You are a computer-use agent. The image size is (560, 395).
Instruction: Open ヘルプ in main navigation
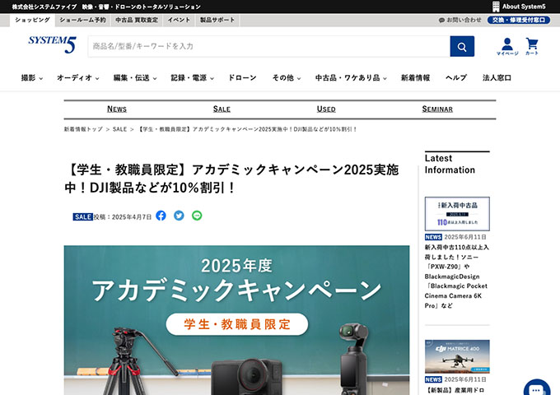pyautogui.click(x=456, y=78)
